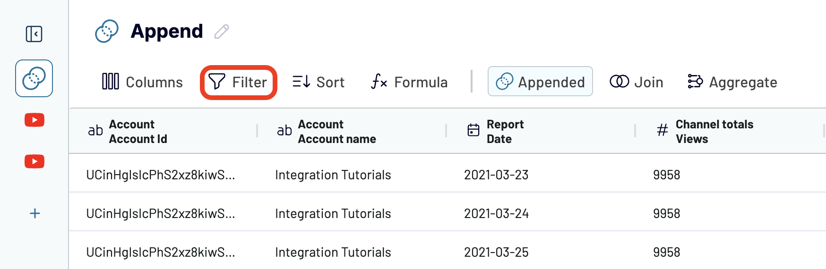826x269 pixels.
Task: Click the Account Id column header
Action: [138, 132]
